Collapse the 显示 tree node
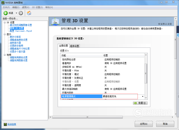Screen dimensions: 179x130 (x=5, y=34)
